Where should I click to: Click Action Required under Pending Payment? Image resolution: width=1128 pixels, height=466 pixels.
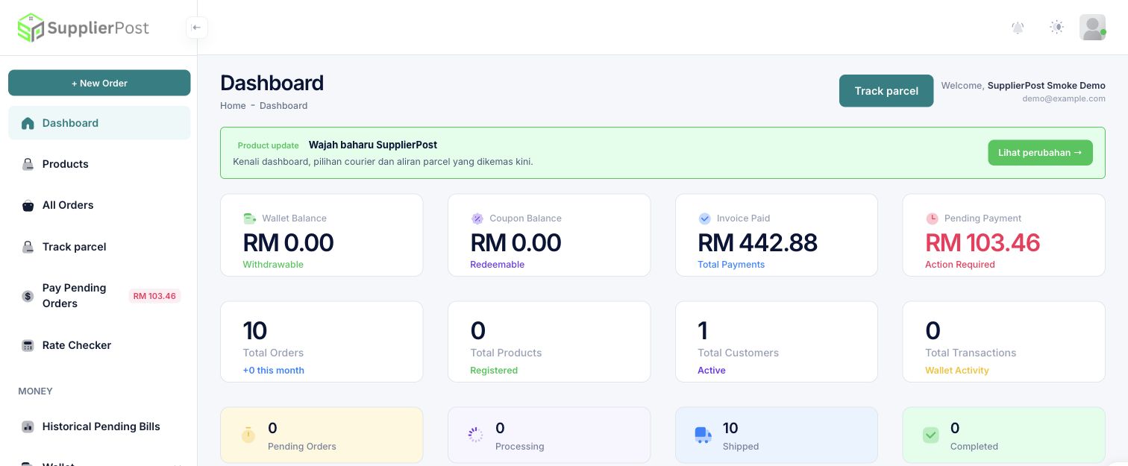click(960, 265)
